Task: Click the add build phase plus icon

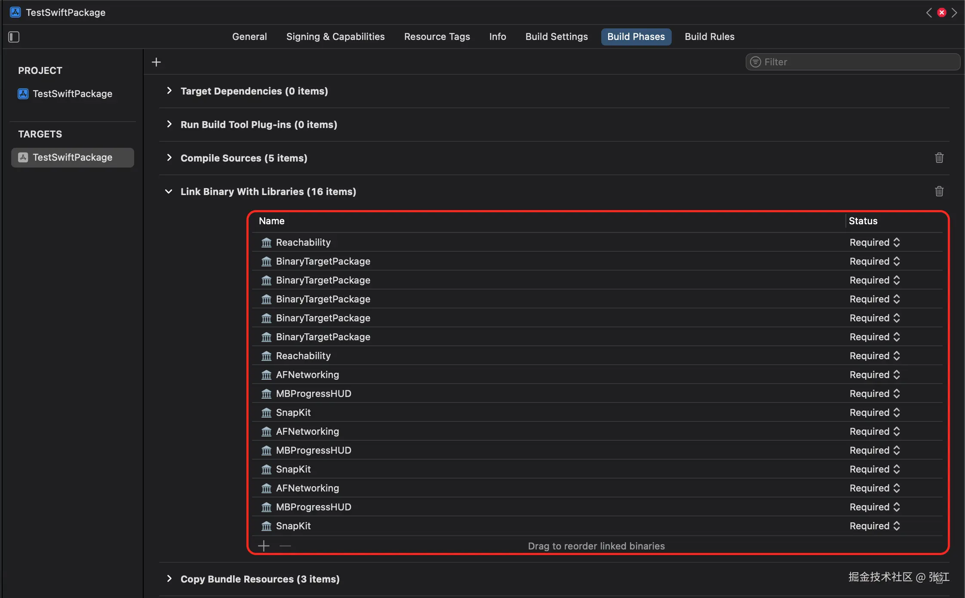Action: [157, 62]
